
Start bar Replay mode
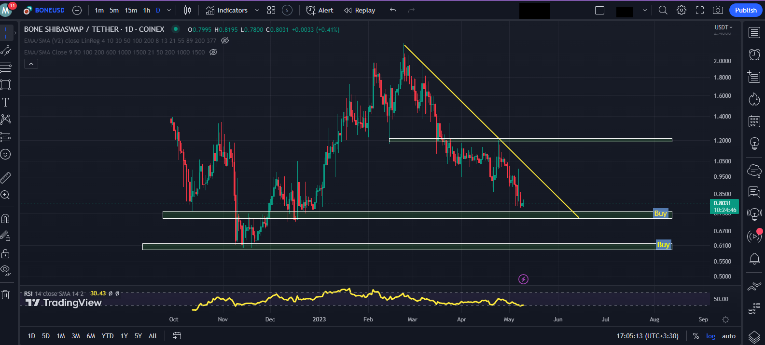point(360,10)
